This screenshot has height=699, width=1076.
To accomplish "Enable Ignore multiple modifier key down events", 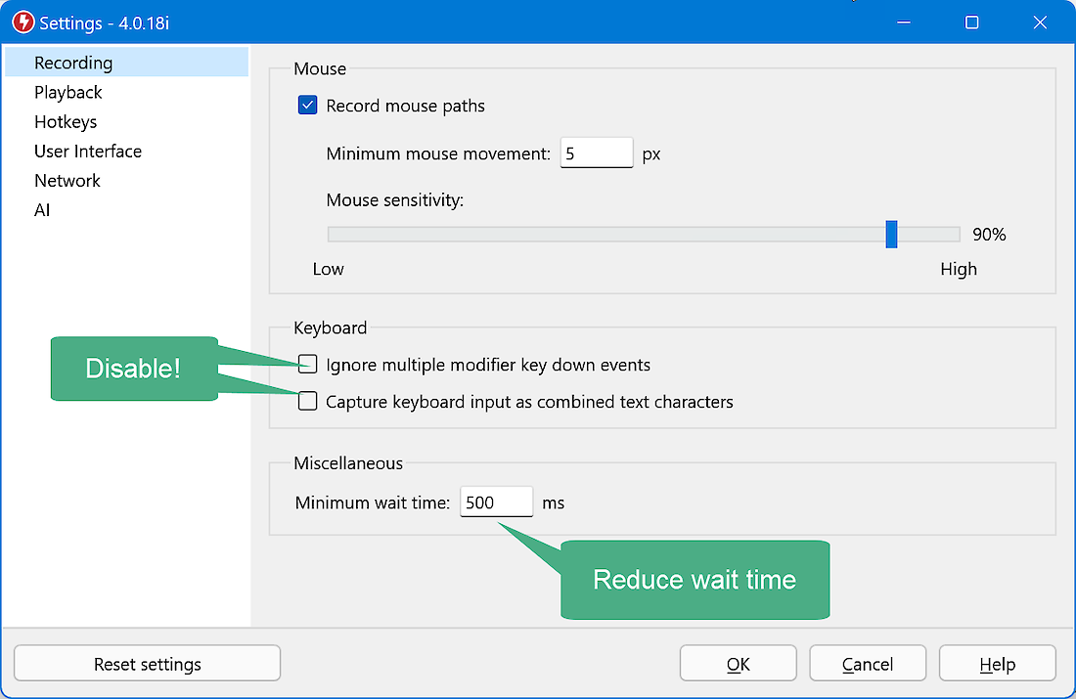I will pos(308,365).
